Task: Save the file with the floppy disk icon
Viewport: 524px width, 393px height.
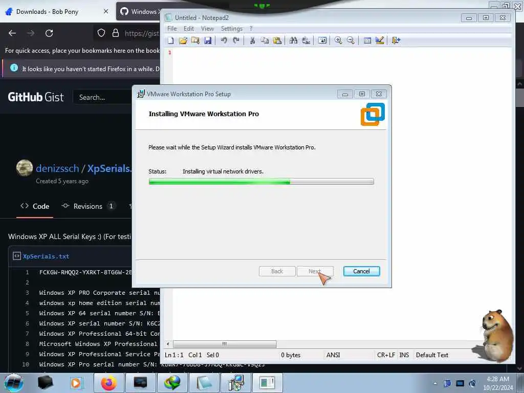Action: click(x=208, y=41)
